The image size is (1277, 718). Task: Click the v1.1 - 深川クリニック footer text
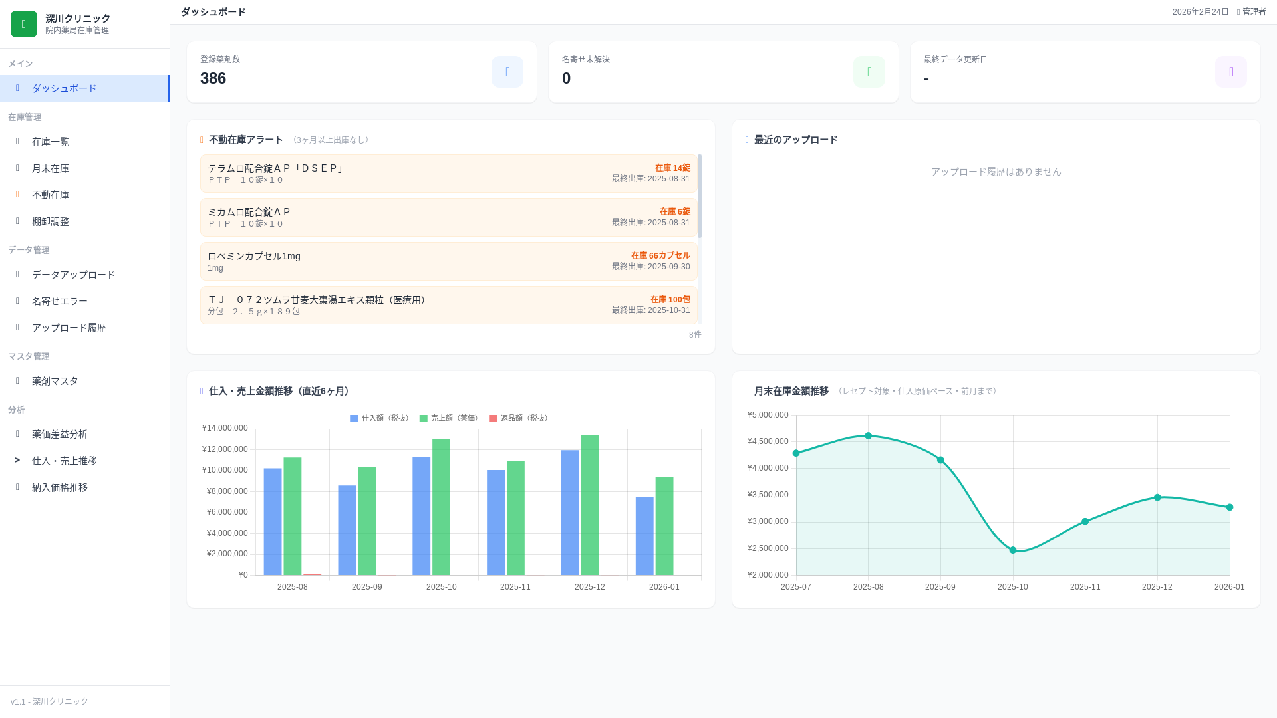point(49,702)
